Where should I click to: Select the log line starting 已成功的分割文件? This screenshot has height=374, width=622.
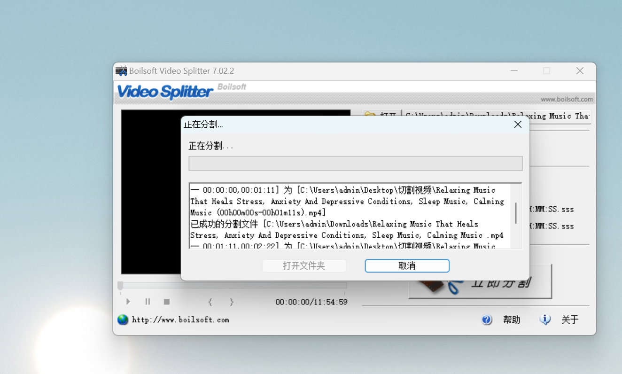tap(334, 224)
